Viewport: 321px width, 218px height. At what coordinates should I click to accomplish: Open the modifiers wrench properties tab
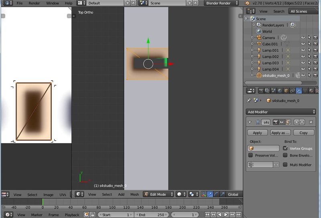coord(299,91)
